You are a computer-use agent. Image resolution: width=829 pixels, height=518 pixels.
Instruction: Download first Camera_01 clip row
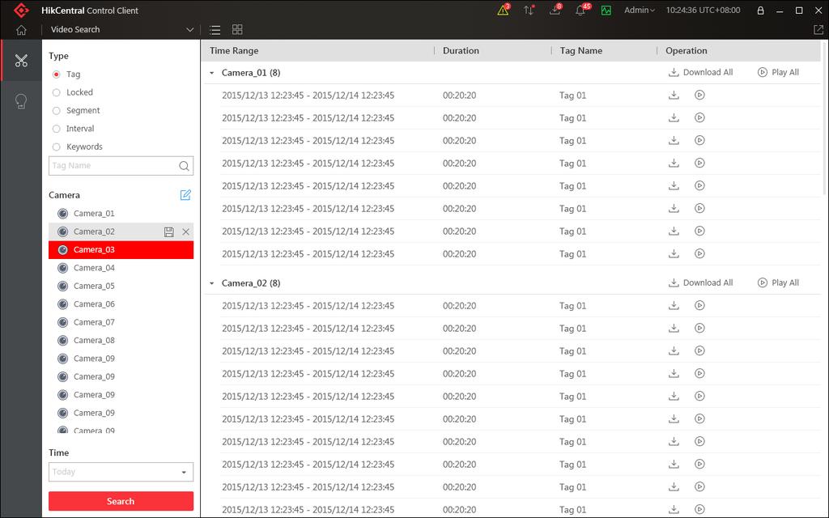674,96
